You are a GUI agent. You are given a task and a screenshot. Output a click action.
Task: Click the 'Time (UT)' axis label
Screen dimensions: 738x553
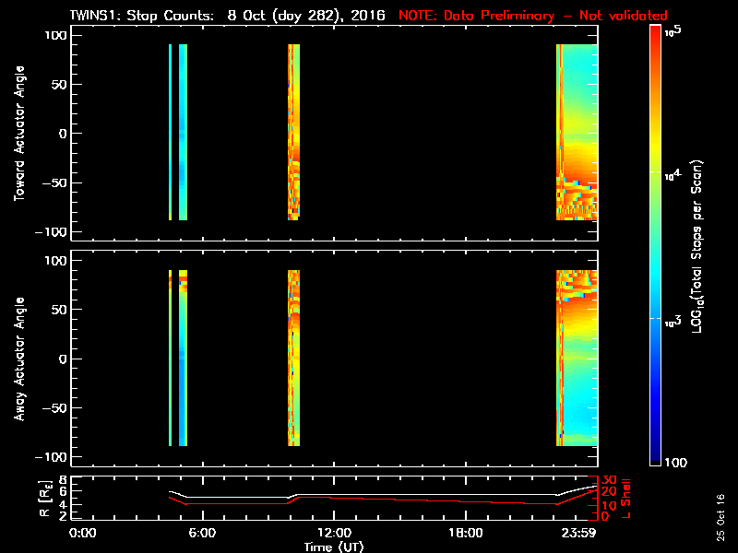[x=334, y=547]
